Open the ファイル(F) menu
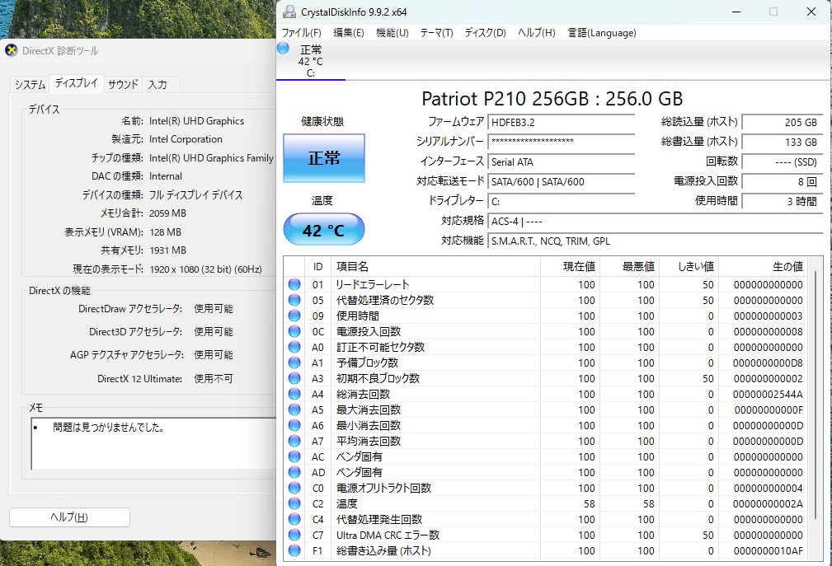832x566 pixels. [x=302, y=33]
